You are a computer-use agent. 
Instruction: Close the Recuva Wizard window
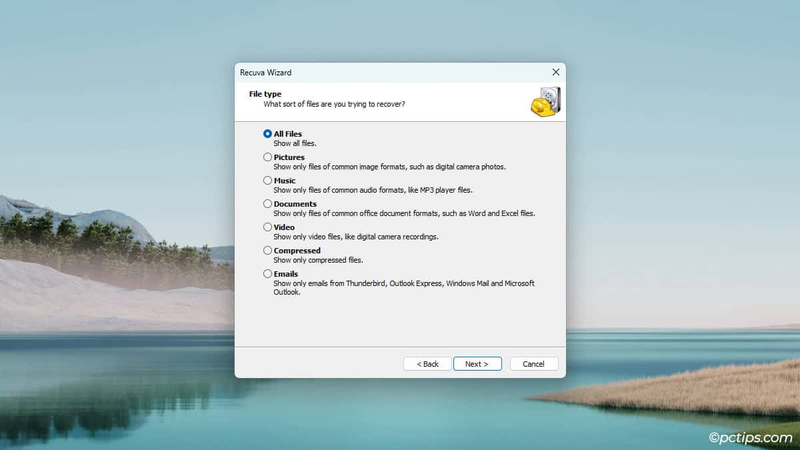tap(556, 72)
